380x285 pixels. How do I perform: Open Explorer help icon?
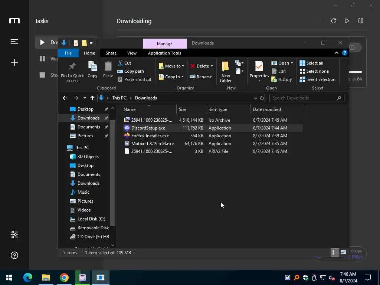point(344,53)
